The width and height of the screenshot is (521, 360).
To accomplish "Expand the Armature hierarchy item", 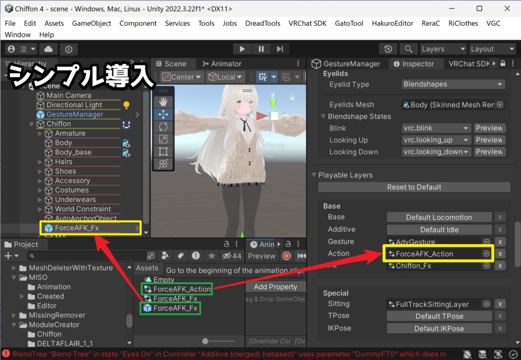I will (40, 133).
